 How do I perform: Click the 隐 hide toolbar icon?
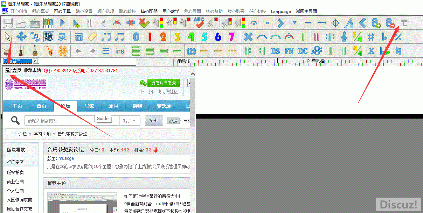(49, 37)
